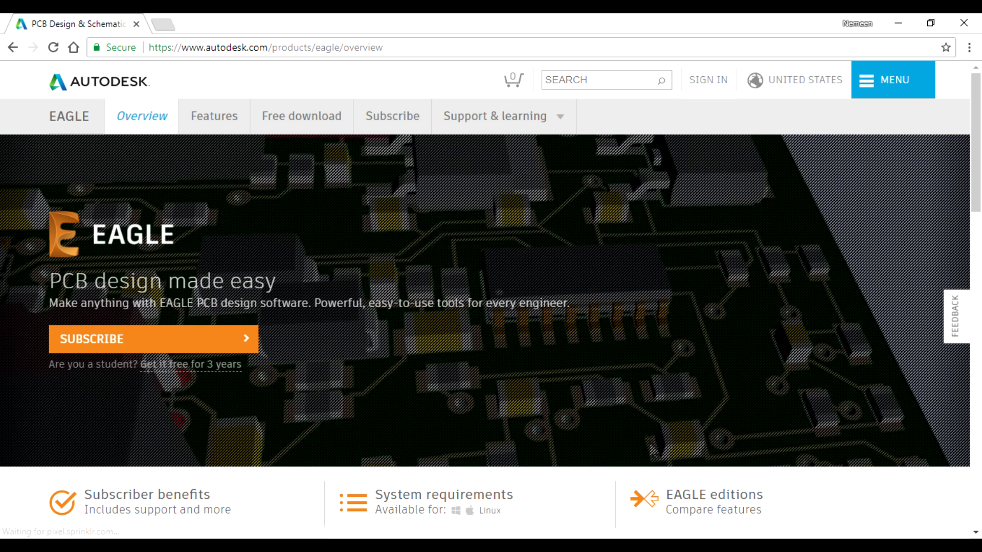The width and height of the screenshot is (982, 552).
Task: Click the orange EAGLE product logo
Action: [64, 234]
